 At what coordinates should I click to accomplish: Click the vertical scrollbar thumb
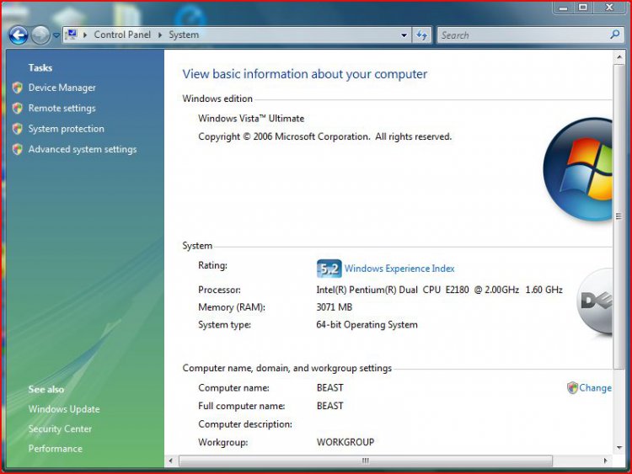pyautogui.click(x=619, y=216)
